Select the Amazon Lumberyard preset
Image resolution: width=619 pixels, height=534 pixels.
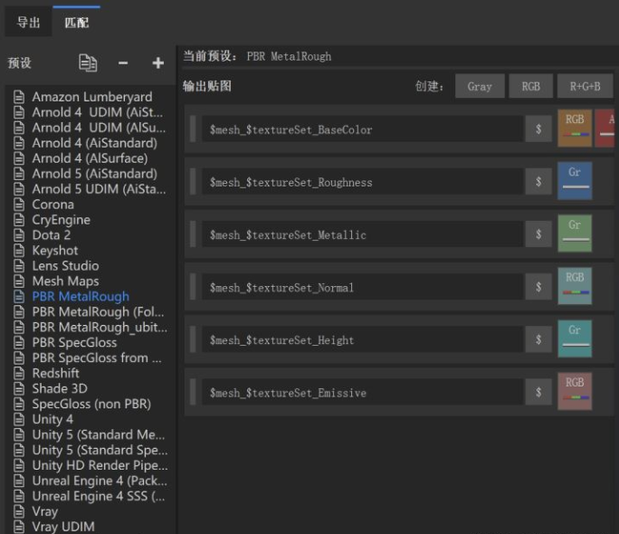[92, 97]
